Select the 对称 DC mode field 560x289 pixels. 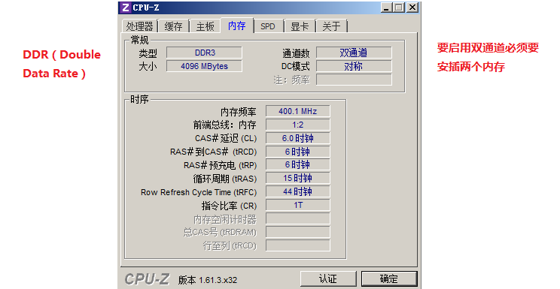click(354, 66)
